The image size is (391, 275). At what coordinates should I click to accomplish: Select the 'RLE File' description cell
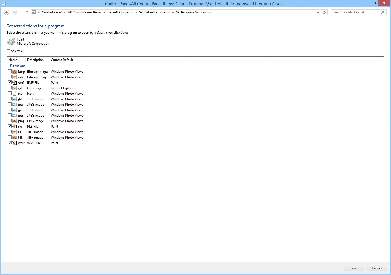point(33,127)
